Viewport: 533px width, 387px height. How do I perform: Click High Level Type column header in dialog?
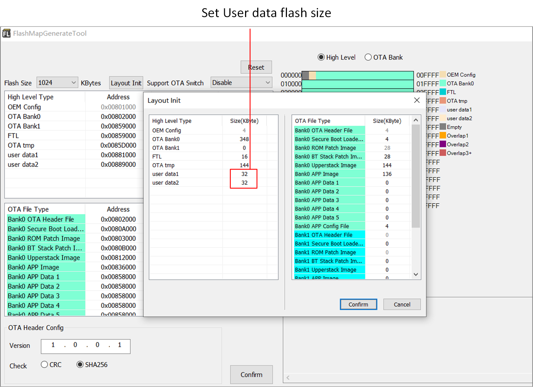(186, 121)
